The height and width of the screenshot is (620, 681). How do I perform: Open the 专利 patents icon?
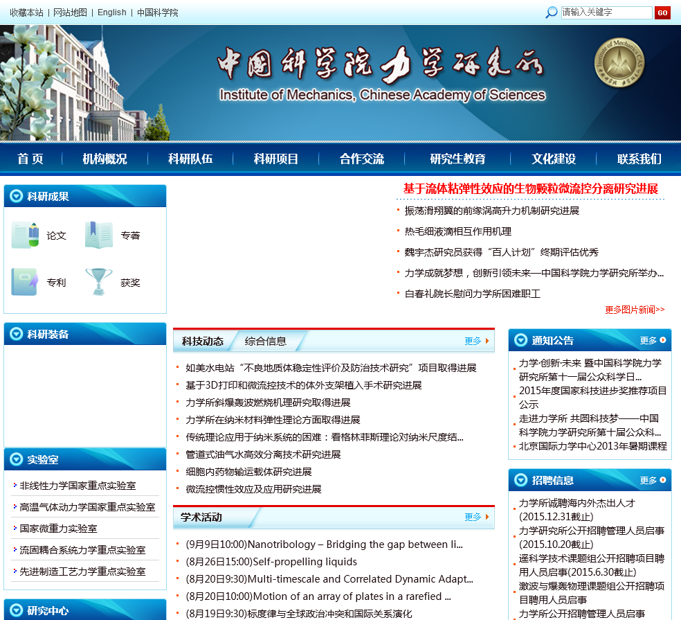click(x=25, y=282)
